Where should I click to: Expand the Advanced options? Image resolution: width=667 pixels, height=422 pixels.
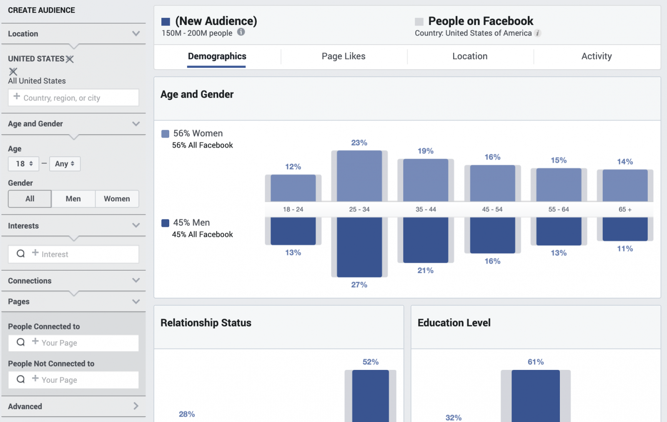click(135, 406)
